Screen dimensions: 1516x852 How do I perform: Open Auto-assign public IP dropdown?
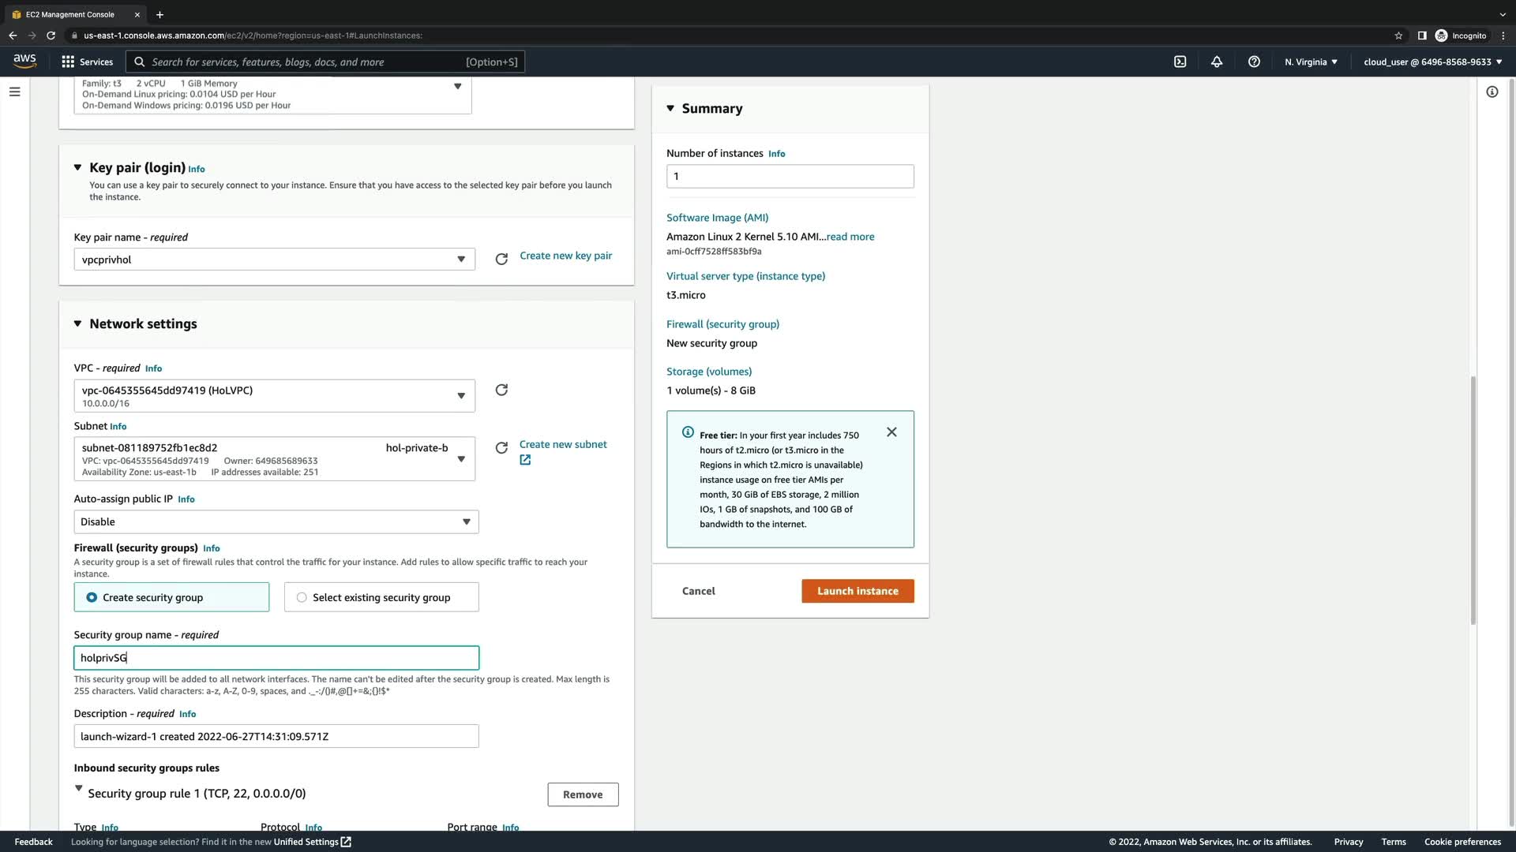(276, 521)
